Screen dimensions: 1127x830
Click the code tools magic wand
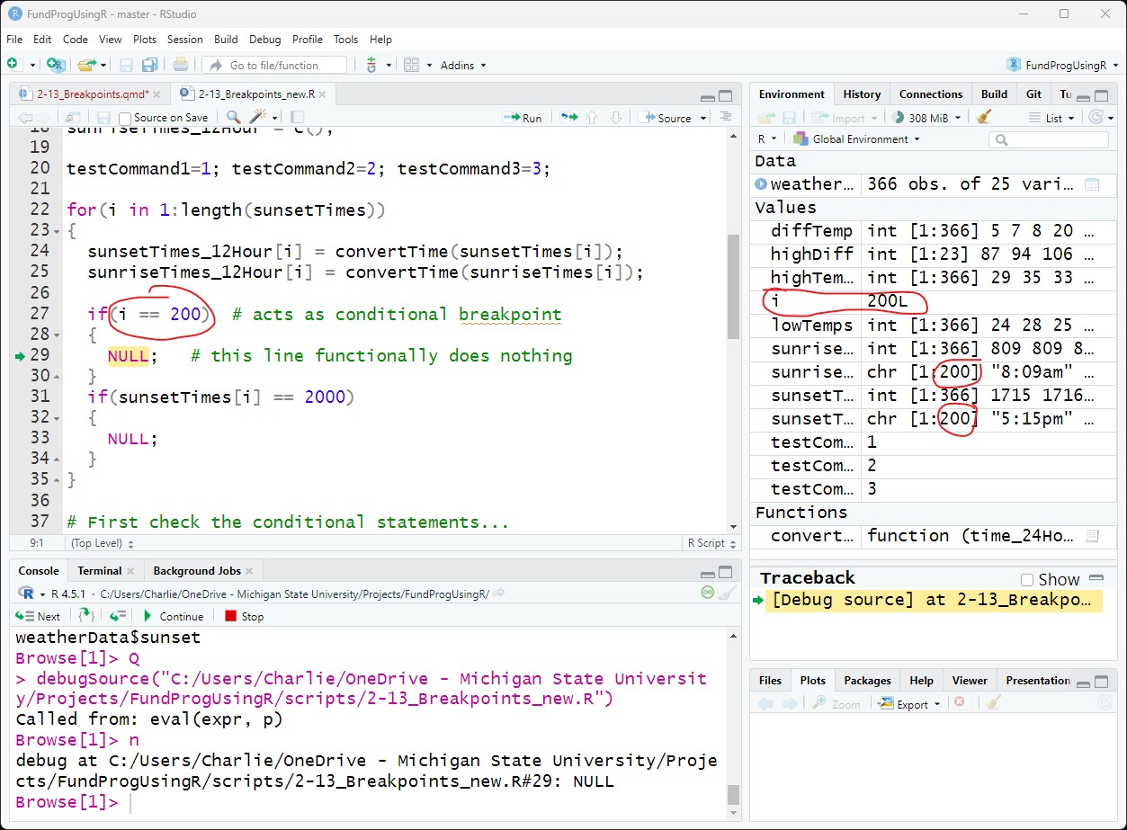pyautogui.click(x=259, y=117)
